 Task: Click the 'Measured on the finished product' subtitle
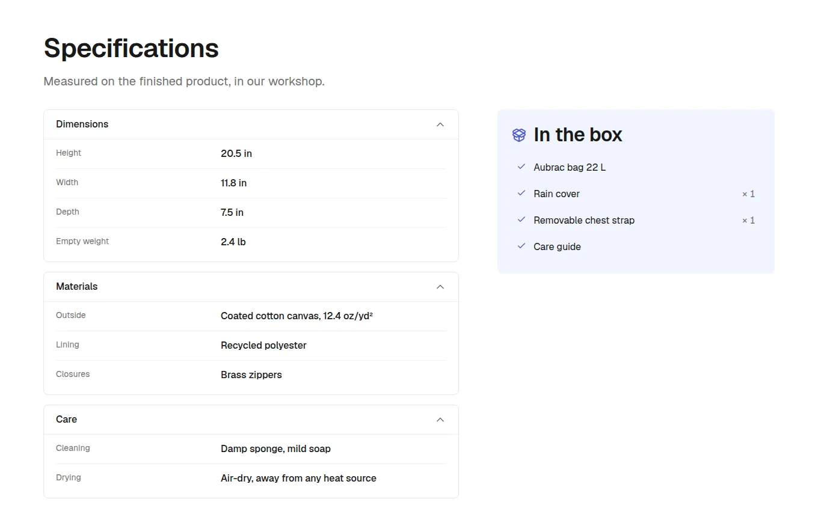coord(184,81)
